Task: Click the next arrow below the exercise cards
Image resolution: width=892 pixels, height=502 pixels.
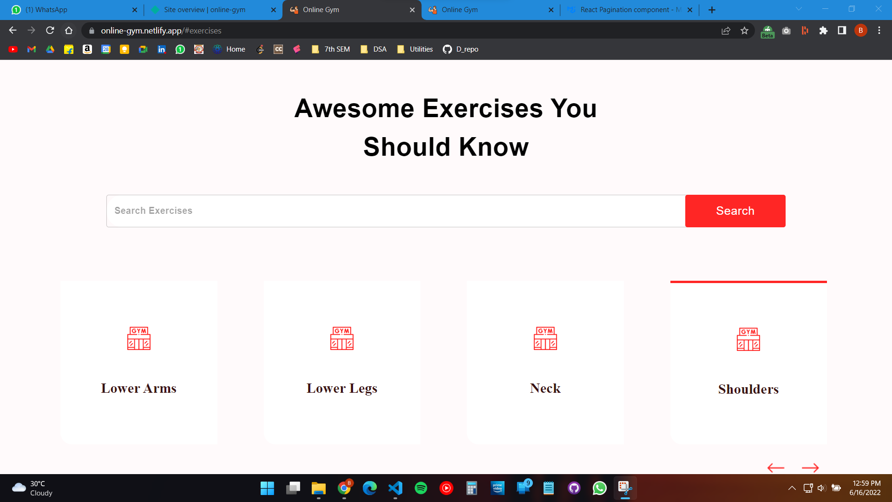Action: [x=810, y=468]
